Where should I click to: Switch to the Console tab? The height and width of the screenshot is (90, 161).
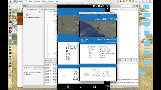[50, 60]
